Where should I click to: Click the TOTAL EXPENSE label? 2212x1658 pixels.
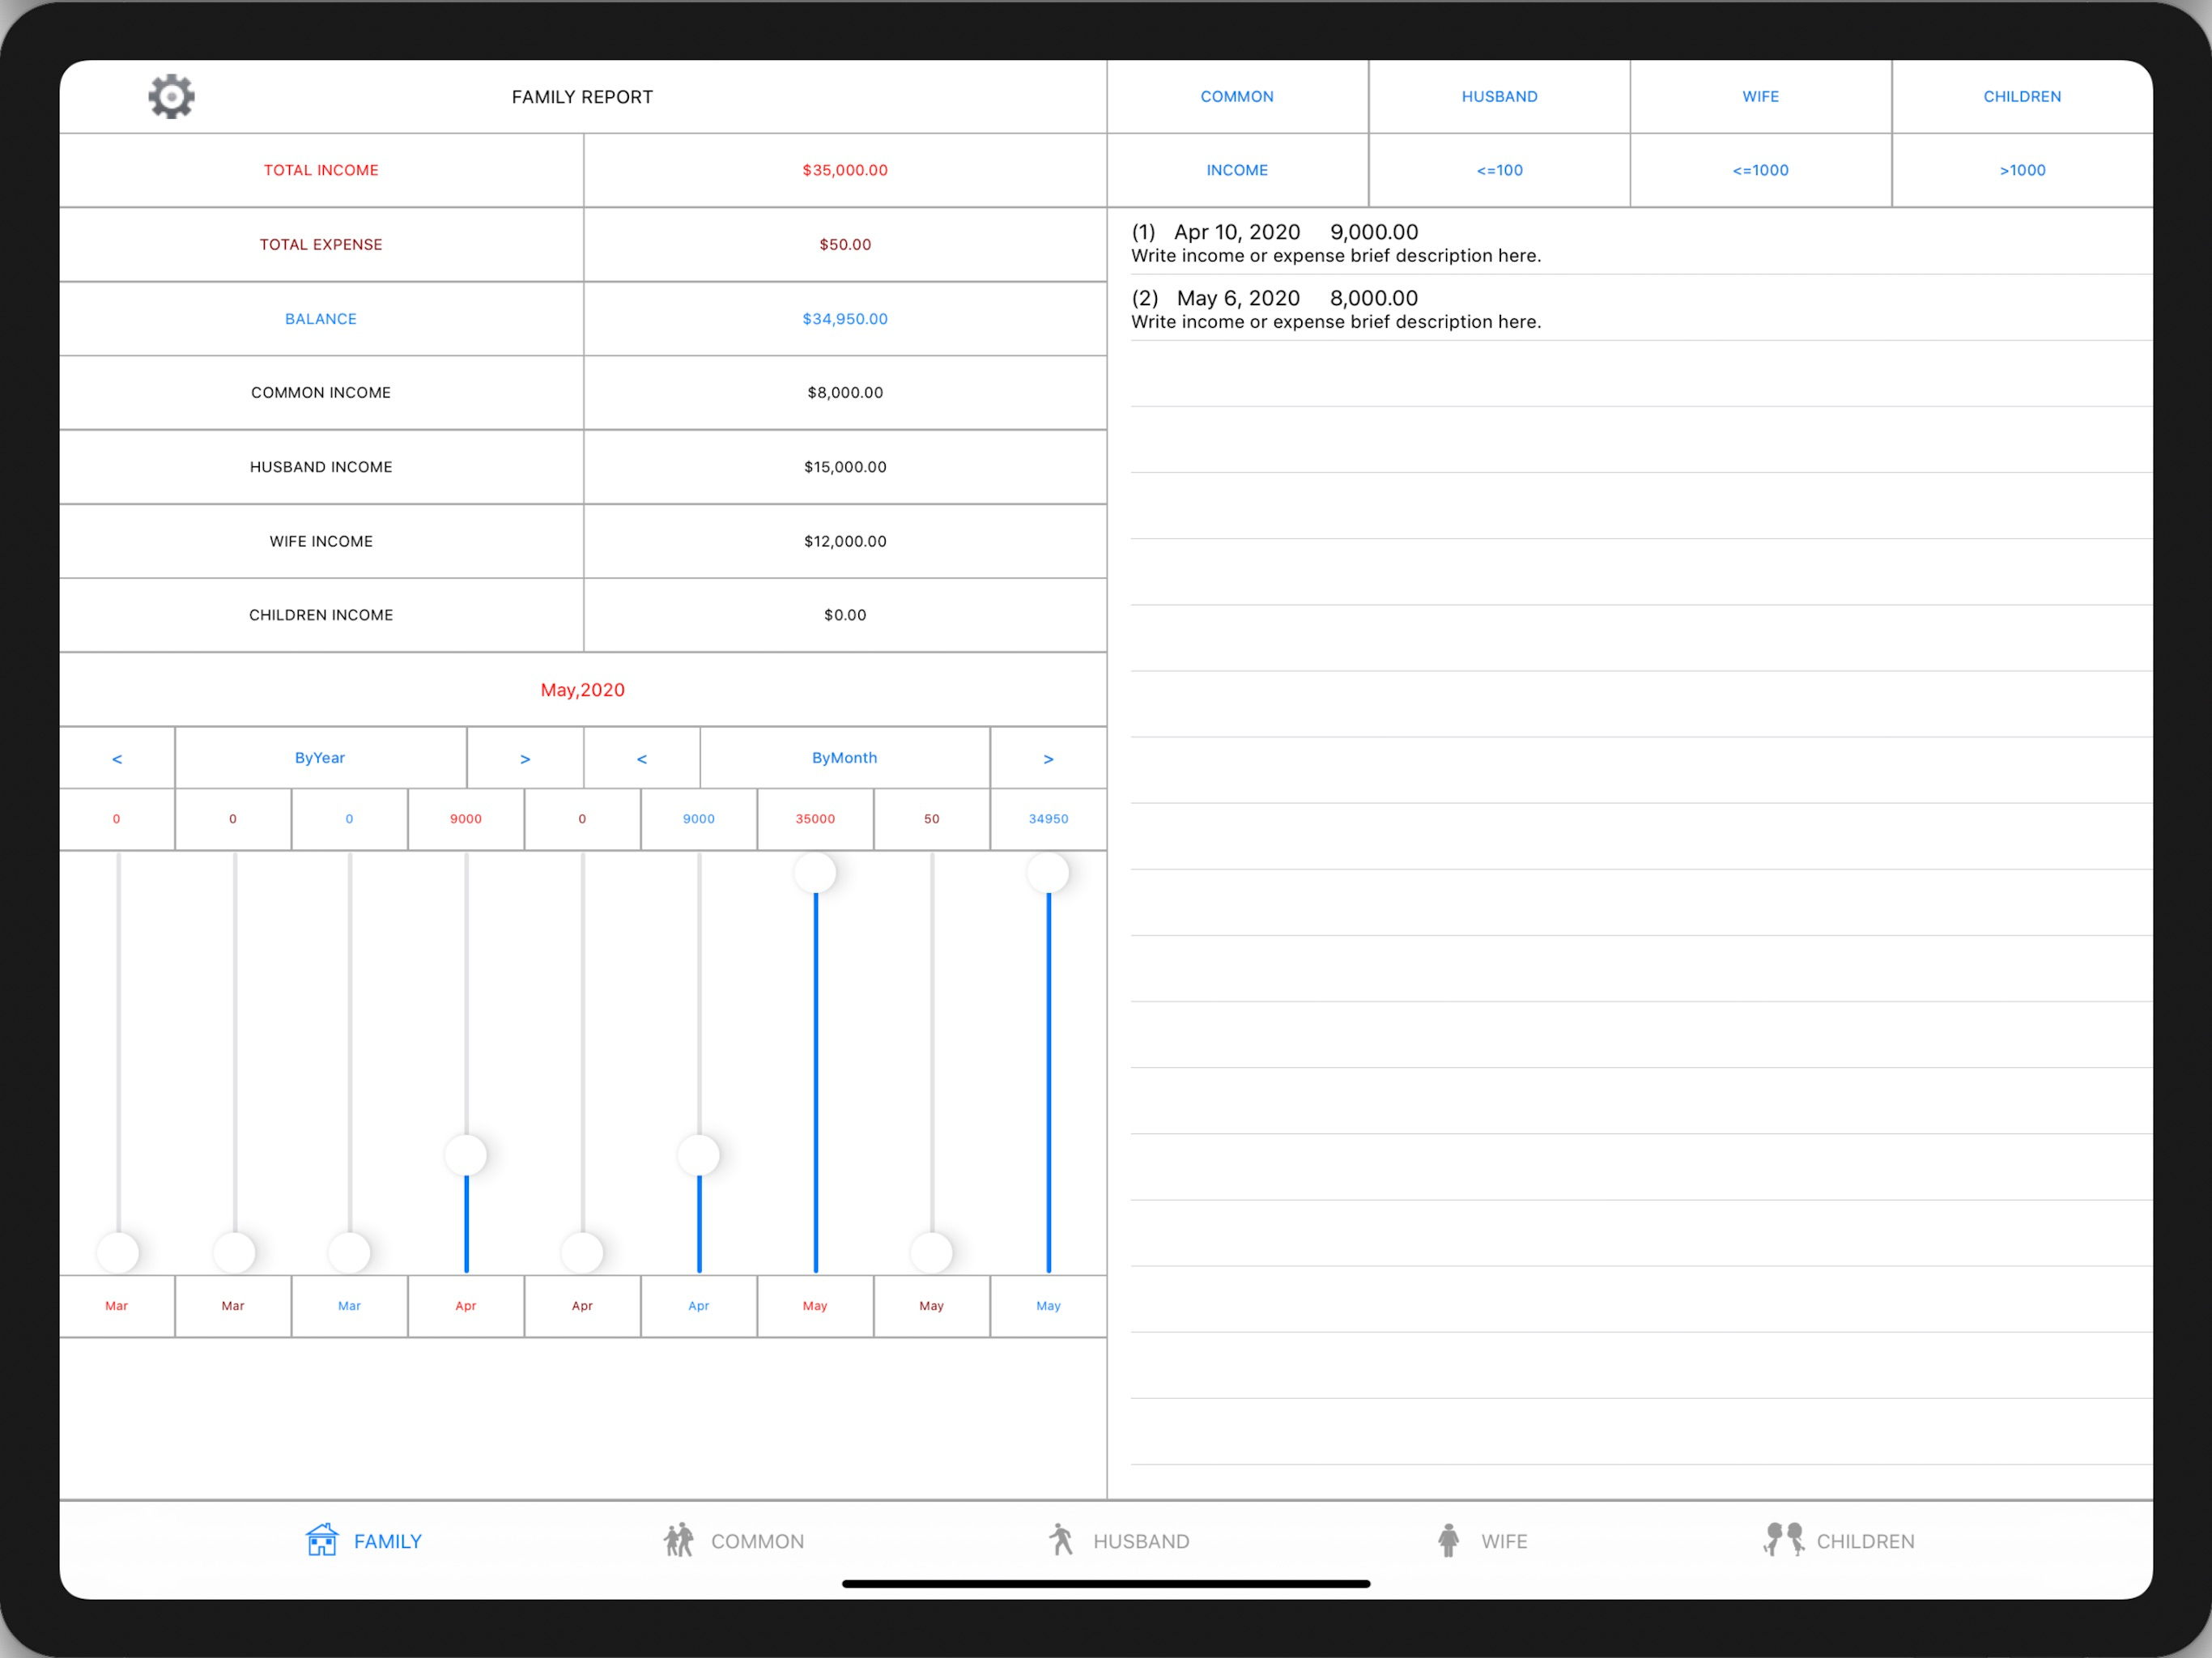point(321,244)
